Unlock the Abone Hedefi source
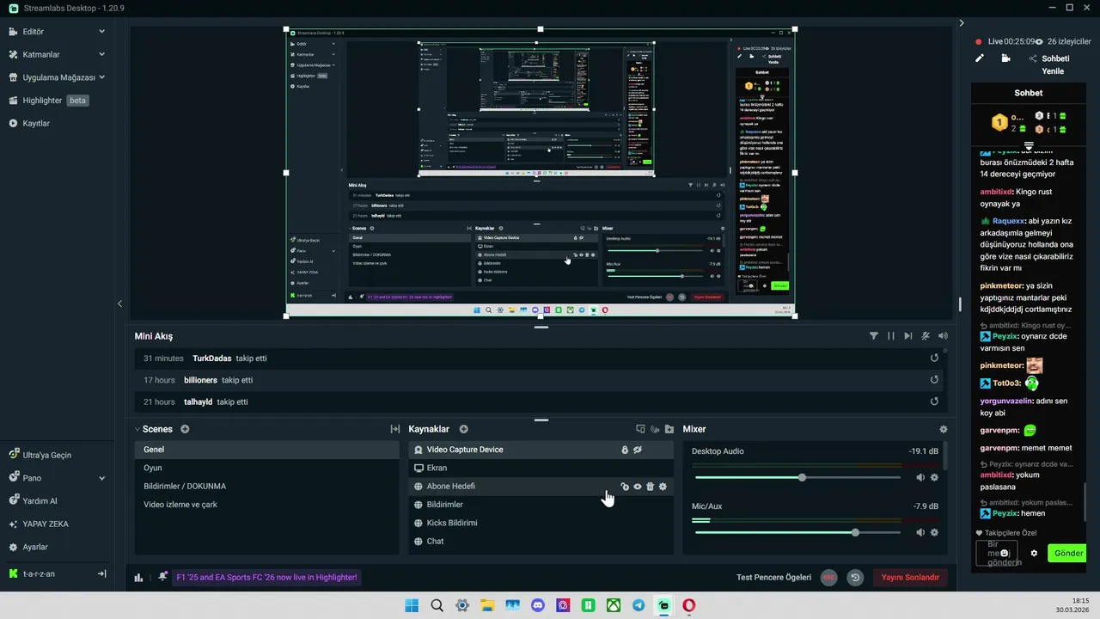The height and width of the screenshot is (619, 1100). [x=625, y=487]
